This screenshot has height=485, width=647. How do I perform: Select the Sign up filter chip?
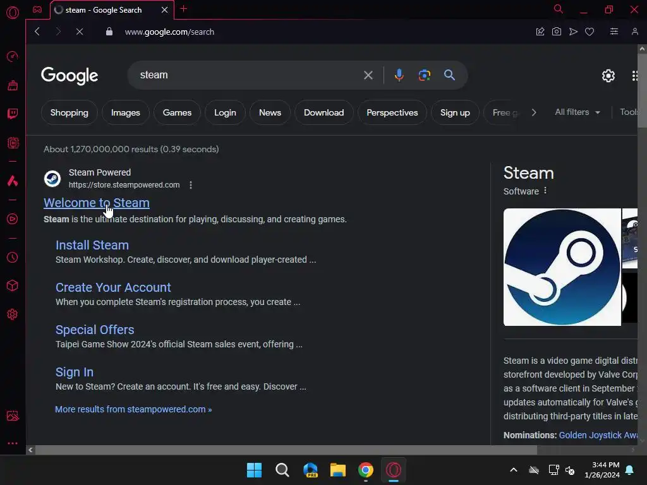[x=455, y=112]
